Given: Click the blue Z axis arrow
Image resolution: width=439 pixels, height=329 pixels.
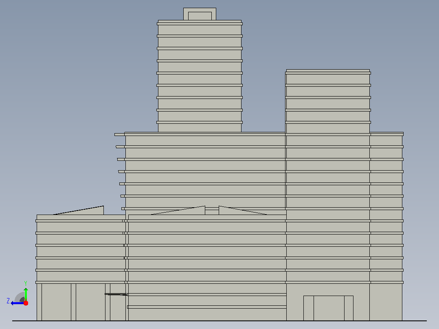Looking at the screenshot, I should point(17,303).
